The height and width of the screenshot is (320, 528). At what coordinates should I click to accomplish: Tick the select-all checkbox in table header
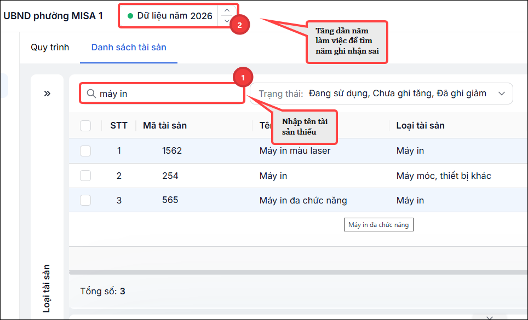[85, 126]
